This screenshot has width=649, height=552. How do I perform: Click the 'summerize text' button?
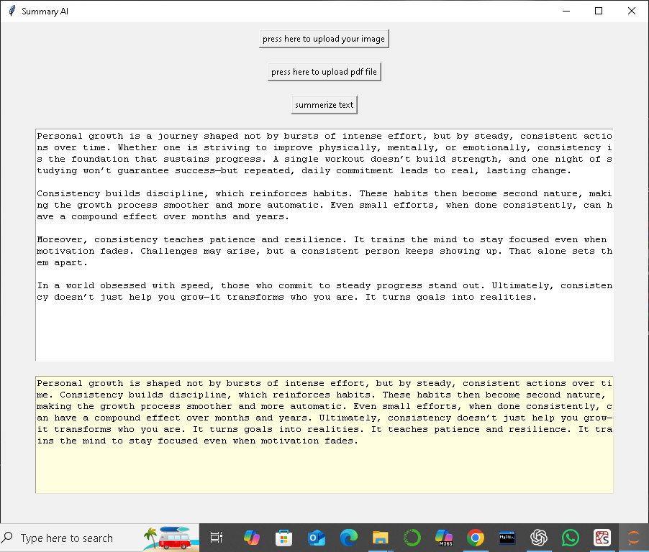324,104
